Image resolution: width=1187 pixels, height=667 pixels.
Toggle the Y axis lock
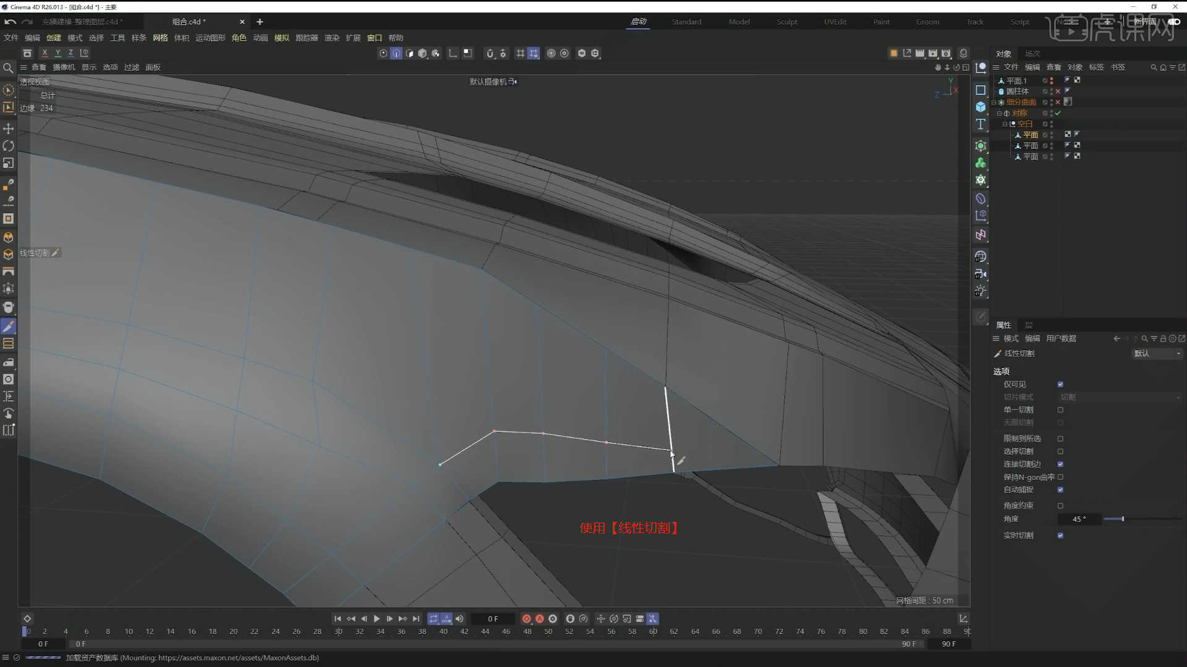57,54
